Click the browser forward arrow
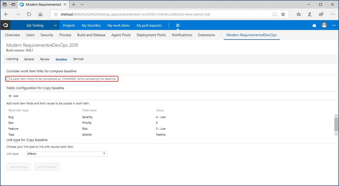Screen dimensions: 339x186 (18, 14)
